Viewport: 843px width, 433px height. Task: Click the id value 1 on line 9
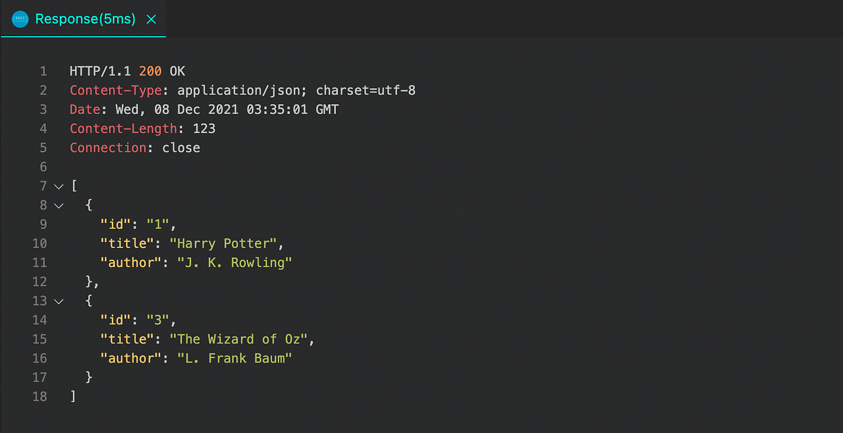point(158,224)
